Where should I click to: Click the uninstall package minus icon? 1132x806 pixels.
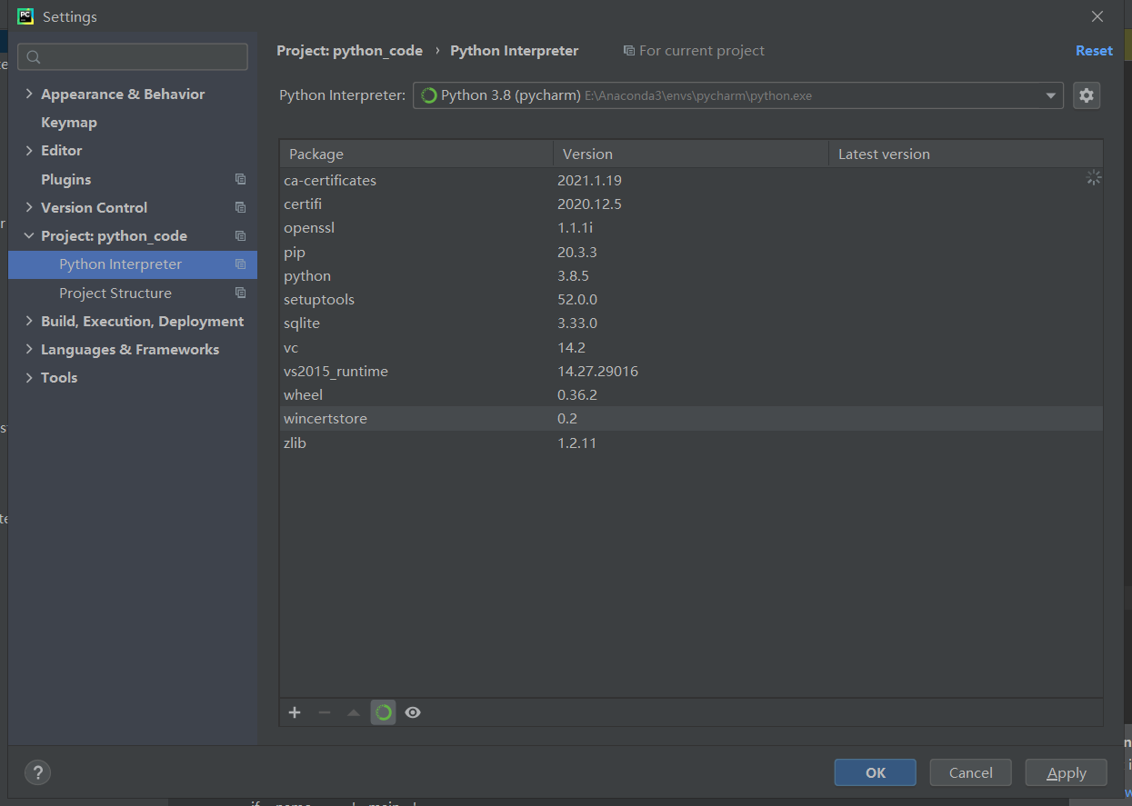(x=324, y=712)
